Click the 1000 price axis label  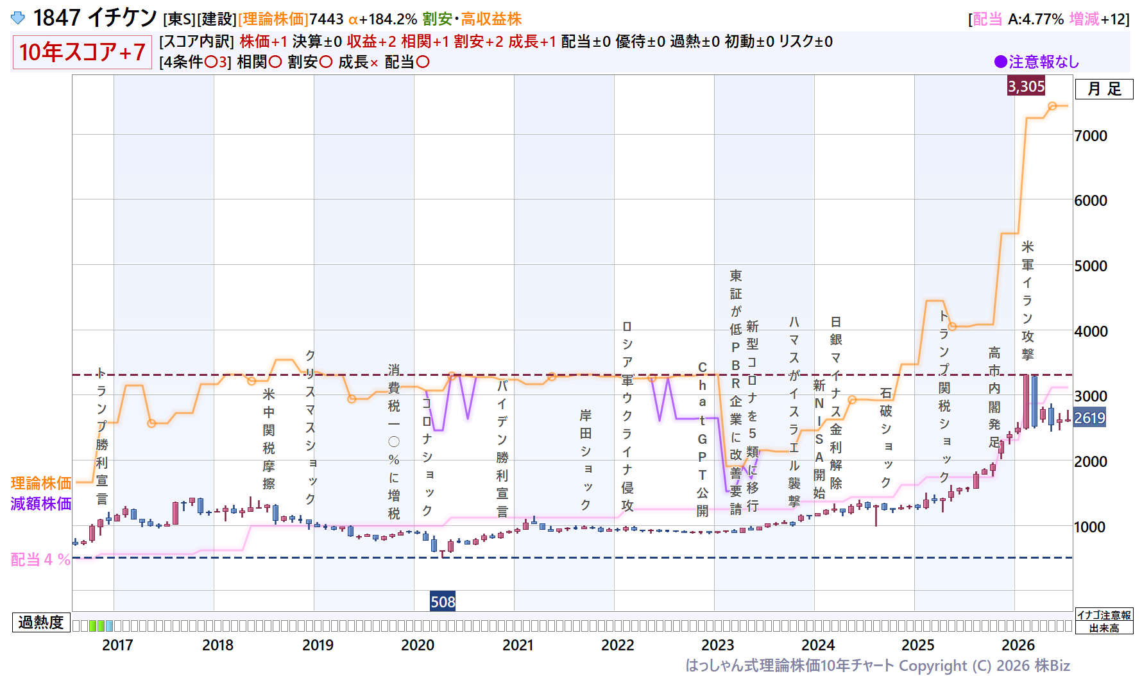point(1091,527)
